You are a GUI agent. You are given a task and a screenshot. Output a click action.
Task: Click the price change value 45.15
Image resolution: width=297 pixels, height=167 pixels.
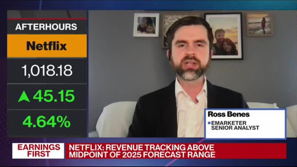[54, 96]
